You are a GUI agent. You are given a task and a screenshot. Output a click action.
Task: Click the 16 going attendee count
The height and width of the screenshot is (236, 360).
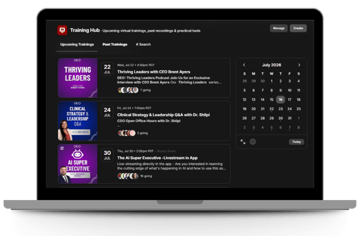(x=146, y=176)
